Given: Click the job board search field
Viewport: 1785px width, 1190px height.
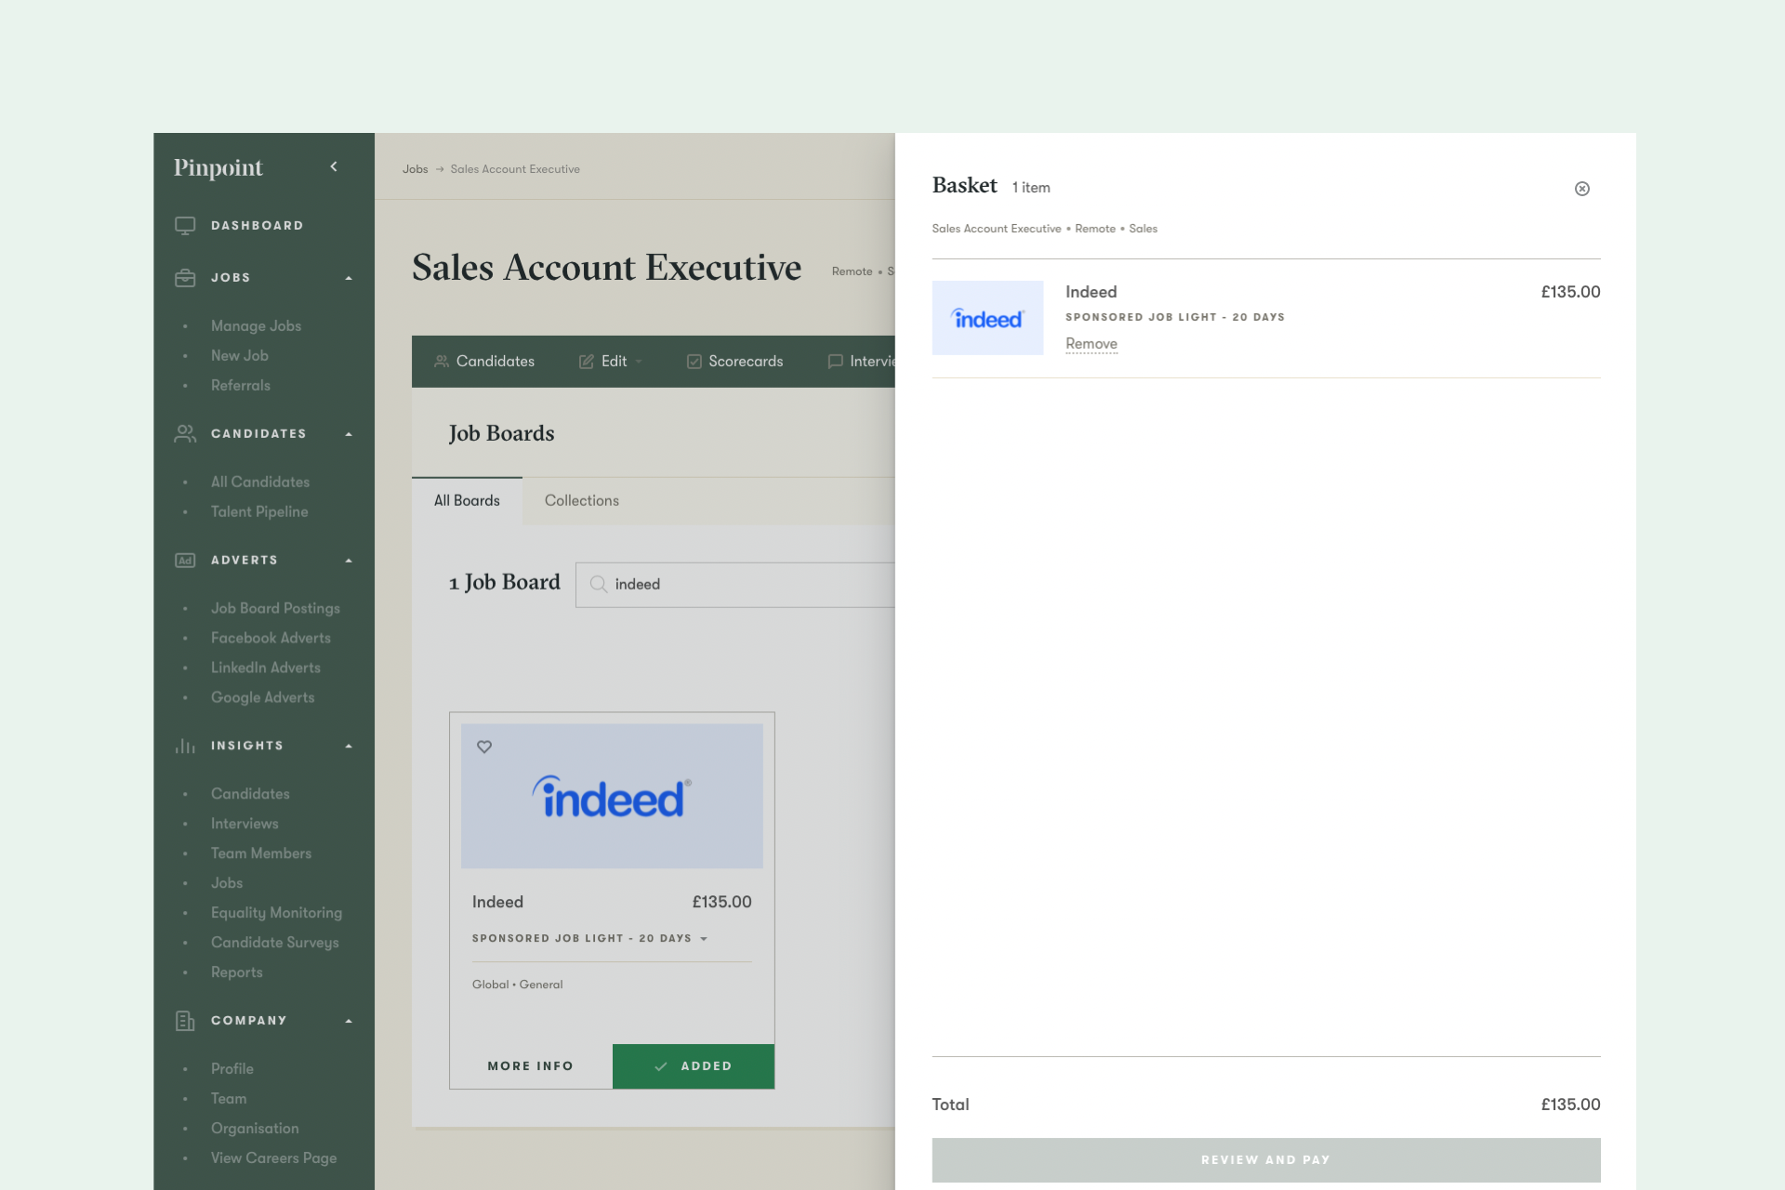Looking at the screenshot, I should tap(744, 584).
